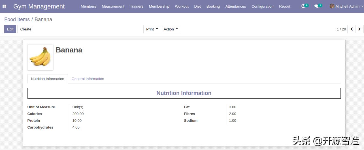Go to the previous food item record
The height and width of the screenshot is (150, 364).
(x=352, y=29)
